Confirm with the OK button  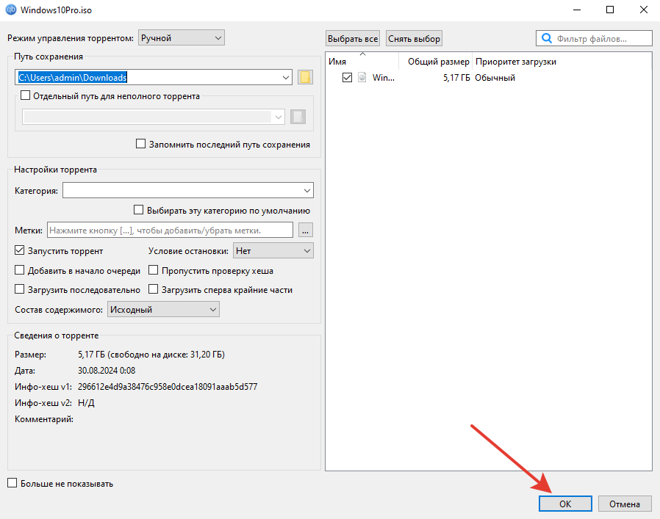pyautogui.click(x=565, y=504)
